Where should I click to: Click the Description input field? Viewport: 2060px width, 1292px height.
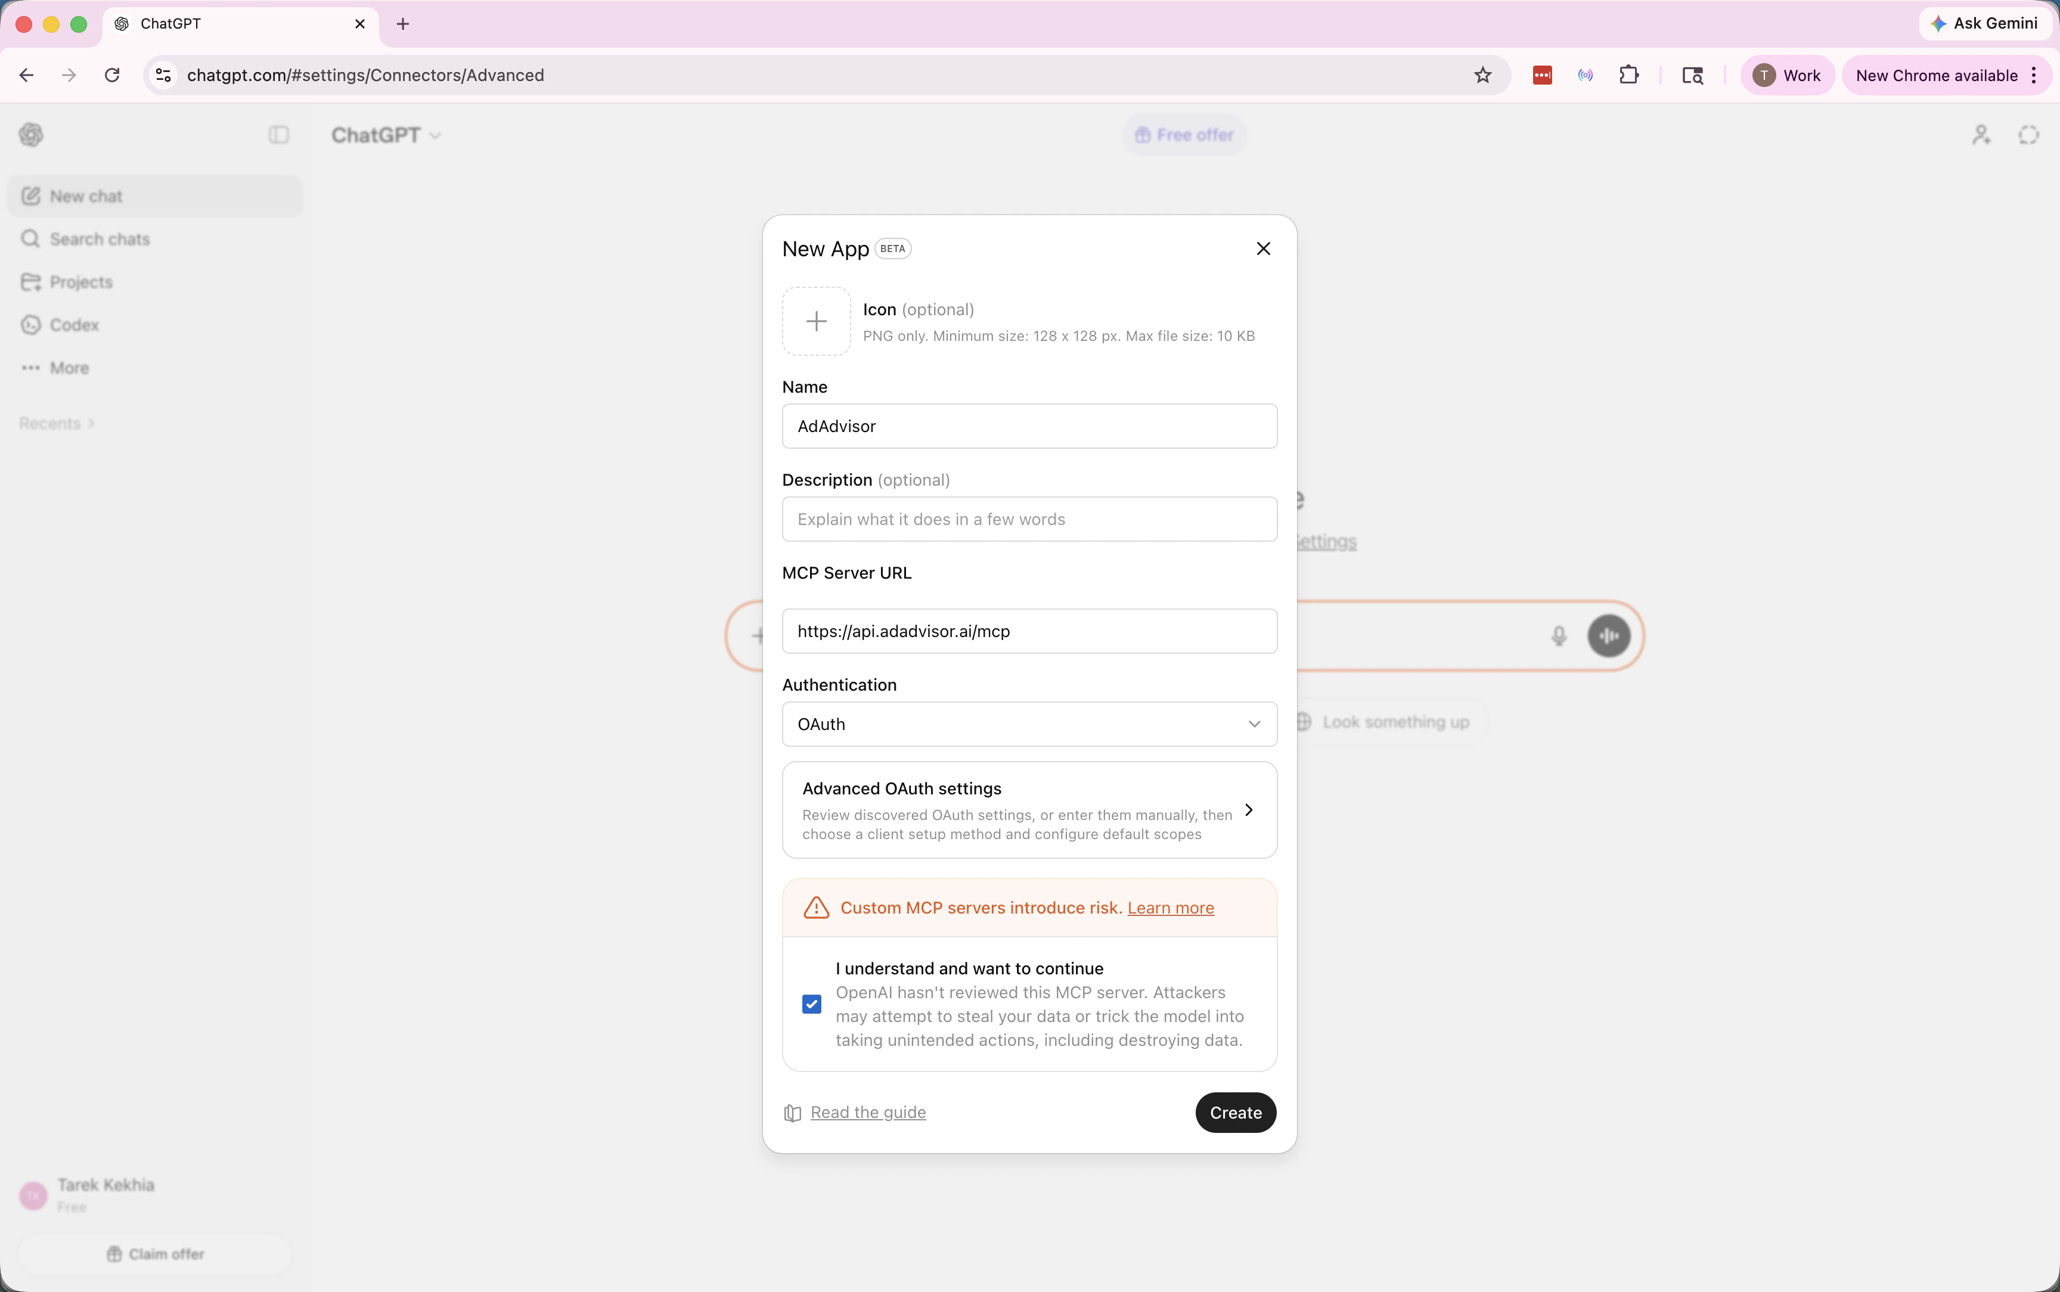(1029, 520)
